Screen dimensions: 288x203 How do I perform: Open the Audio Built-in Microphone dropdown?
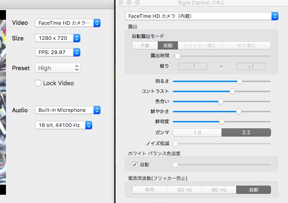click(x=67, y=110)
